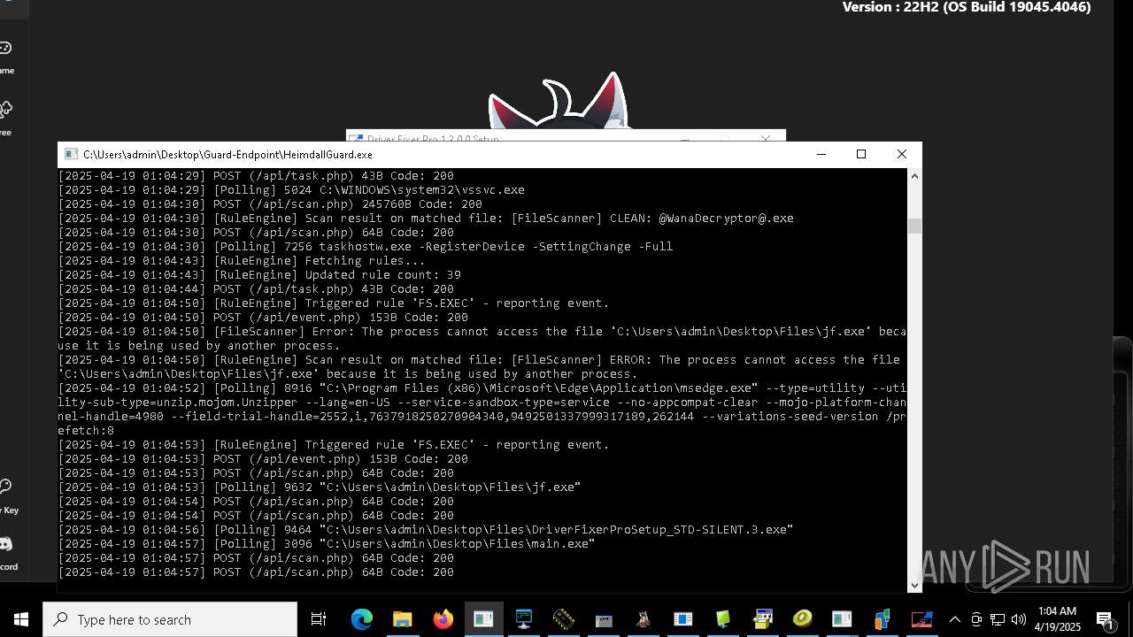Open the notification center icon

point(1106,619)
